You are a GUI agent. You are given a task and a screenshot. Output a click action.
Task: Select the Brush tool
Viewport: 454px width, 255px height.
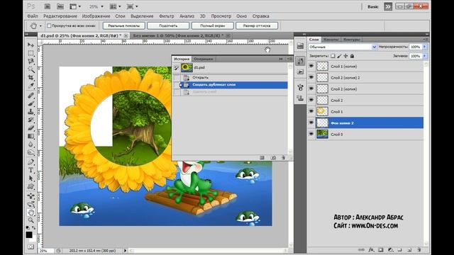coord(31,103)
